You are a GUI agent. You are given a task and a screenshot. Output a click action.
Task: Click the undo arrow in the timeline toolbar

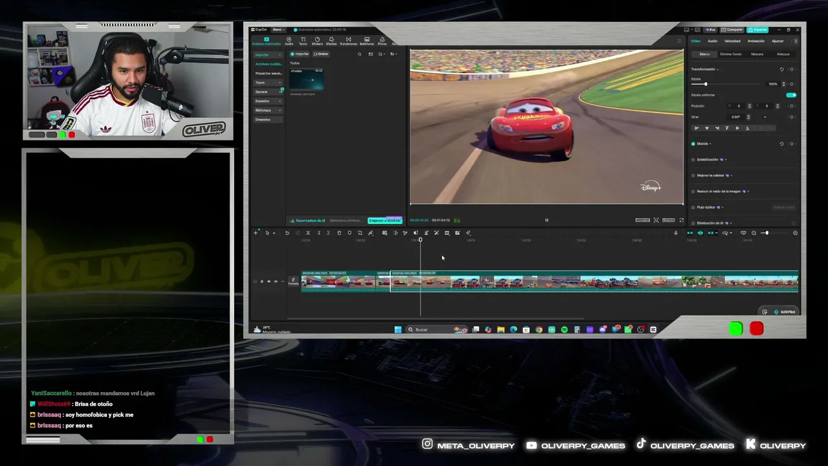pos(287,233)
